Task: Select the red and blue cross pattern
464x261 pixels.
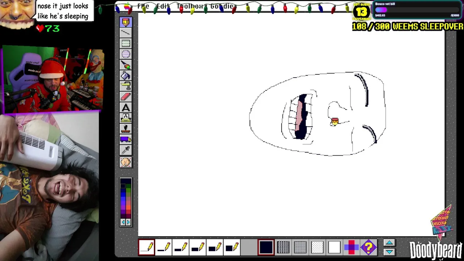Action: pos(351,247)
